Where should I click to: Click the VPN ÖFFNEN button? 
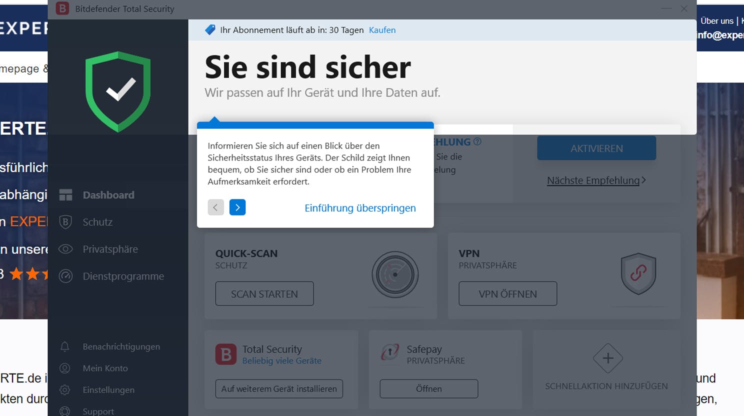[507, 294]
